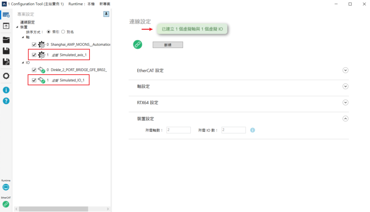Screen dimensions: 370x212
Task: Click the upload window icon in sidebar
Action: click(x=6, y=26)
